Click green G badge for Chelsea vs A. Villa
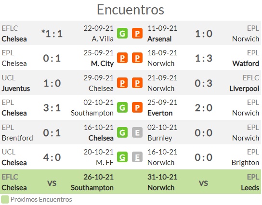 pos(122,34)
